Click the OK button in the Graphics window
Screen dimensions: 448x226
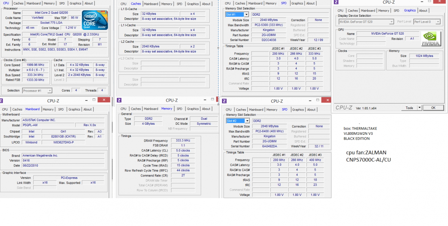pos(433,108)
